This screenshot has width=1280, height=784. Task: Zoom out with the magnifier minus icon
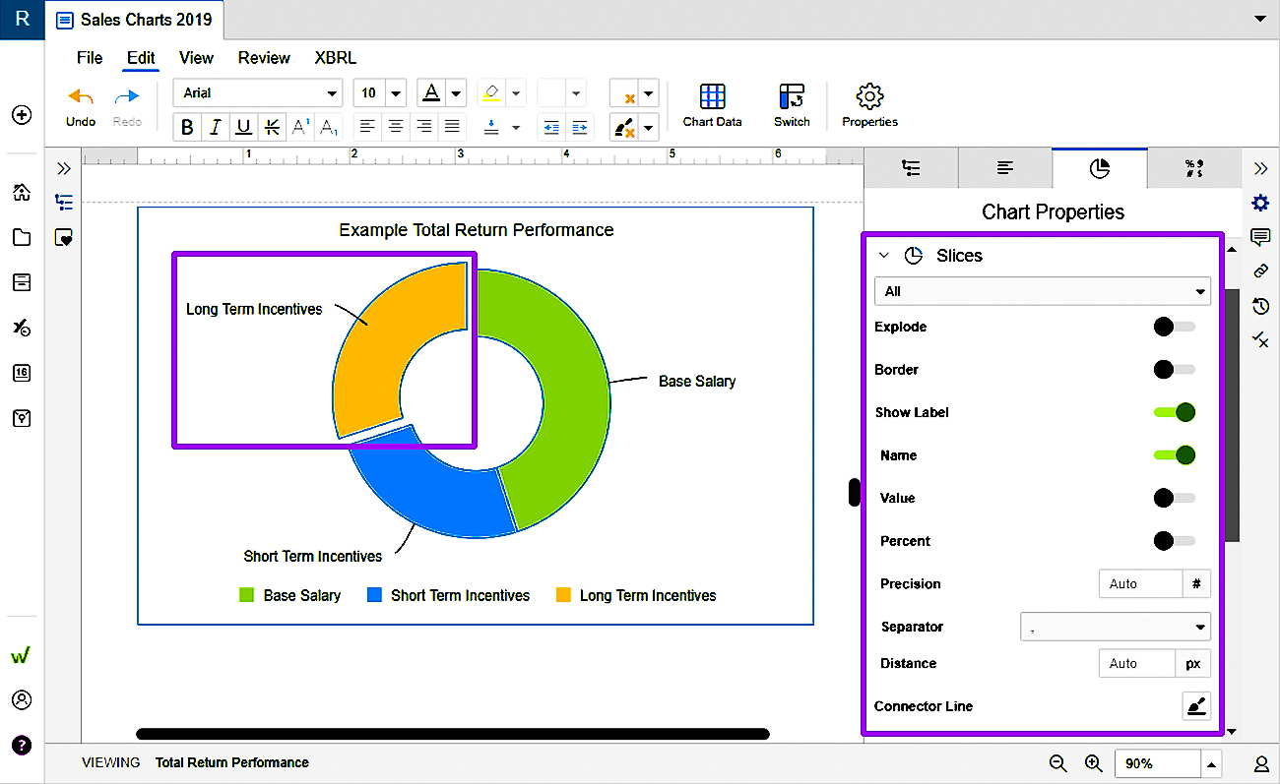click(x=1057, y=763)
